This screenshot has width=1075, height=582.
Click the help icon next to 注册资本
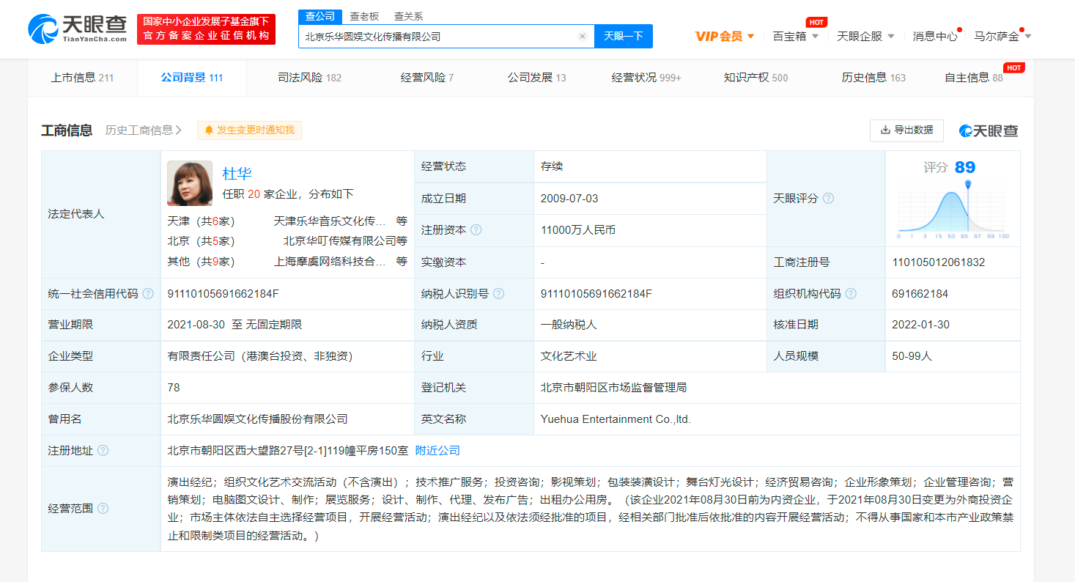pos(476,229)
